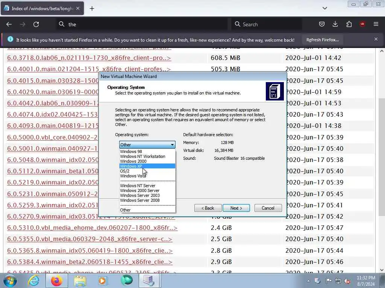Pick Windows Server 2003 entry
Image resolution: width=385 pixels, height=288 pixels.
(x=147, y=195)
